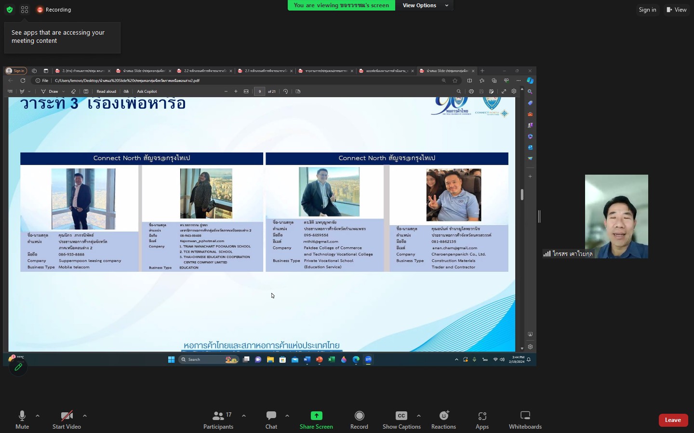Toggle Show Captions
694x433 pixels.
coord(401,417)
